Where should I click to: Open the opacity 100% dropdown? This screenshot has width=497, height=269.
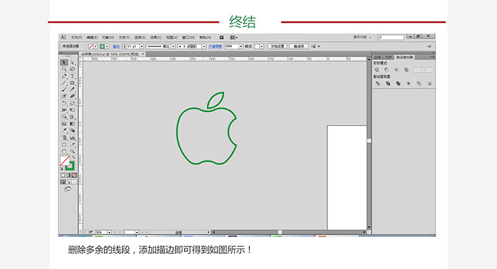click(x=241, y=46)
